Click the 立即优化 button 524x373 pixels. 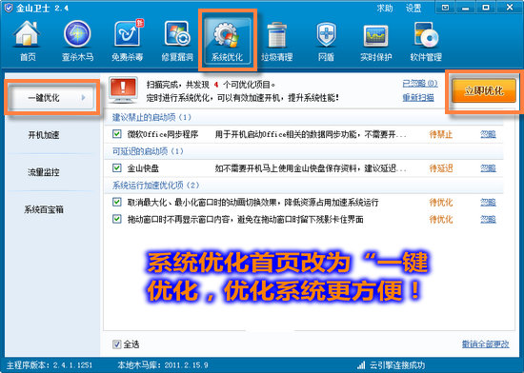(x=484, y=90)
